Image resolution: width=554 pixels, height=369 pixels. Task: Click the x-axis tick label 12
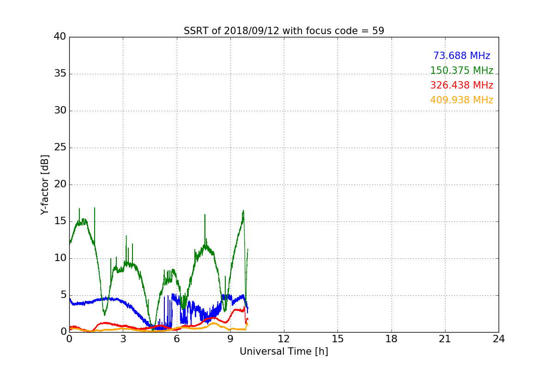tap(284, 339)
